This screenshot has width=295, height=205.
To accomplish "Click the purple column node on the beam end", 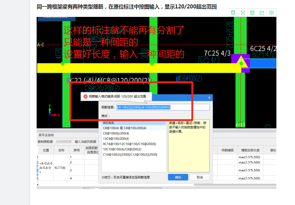I will (x=240, y=63).
